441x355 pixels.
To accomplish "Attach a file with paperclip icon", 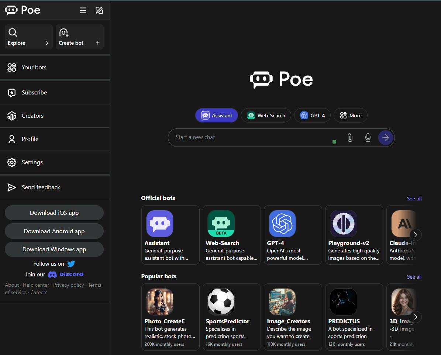I will (x=350, y=138).
